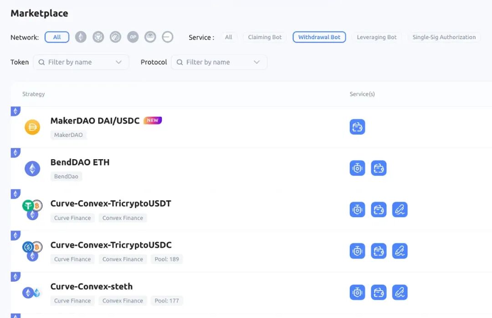The height and width of the screenshot is (318, 492).
Task: Click the Pool: 189 tag
Action: coord(167,259)
